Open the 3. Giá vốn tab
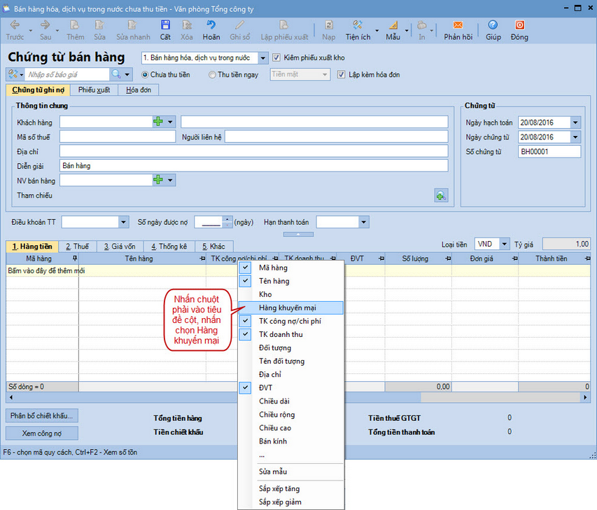The width and height of the screenshot is (597, 510). (x=120, y=247)
